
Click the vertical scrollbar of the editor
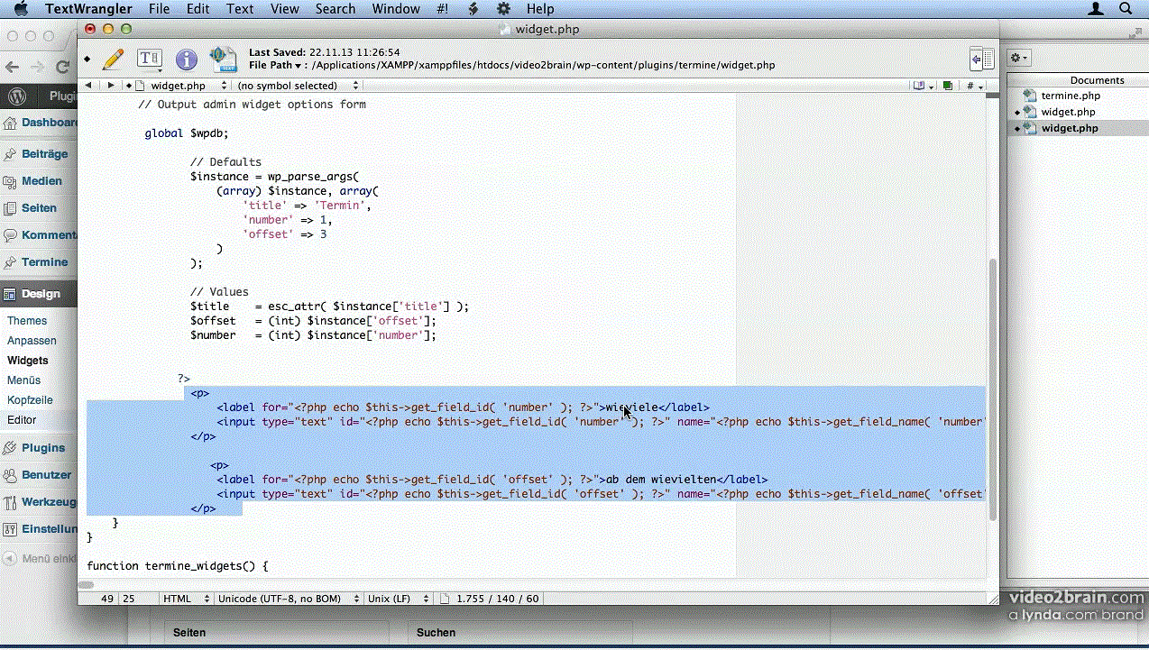point(994,388)
